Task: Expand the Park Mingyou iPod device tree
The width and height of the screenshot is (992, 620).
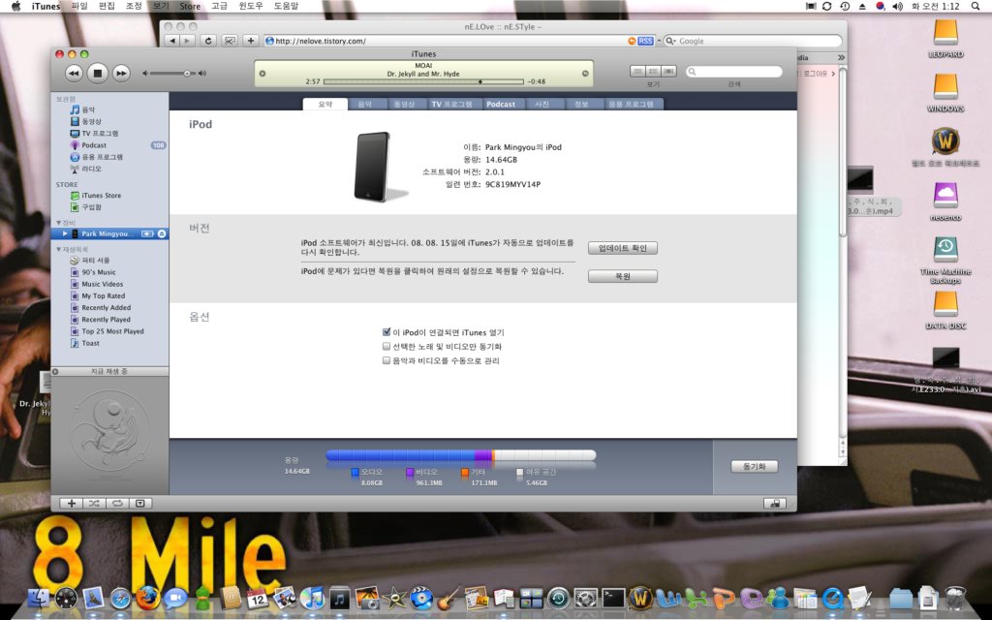Action: point(65,234)
